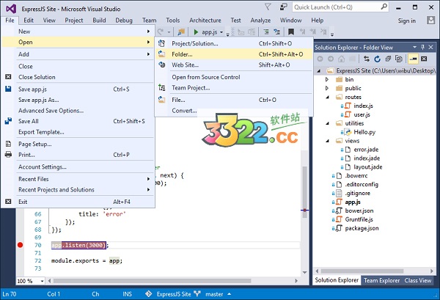Collapse the routes folder
Image resolution: width=440 pixels, height=300 pixels.
327,97
